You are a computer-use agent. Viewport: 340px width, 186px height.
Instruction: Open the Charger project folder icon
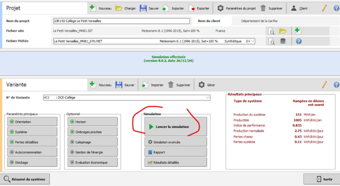(x=119, y=8)
